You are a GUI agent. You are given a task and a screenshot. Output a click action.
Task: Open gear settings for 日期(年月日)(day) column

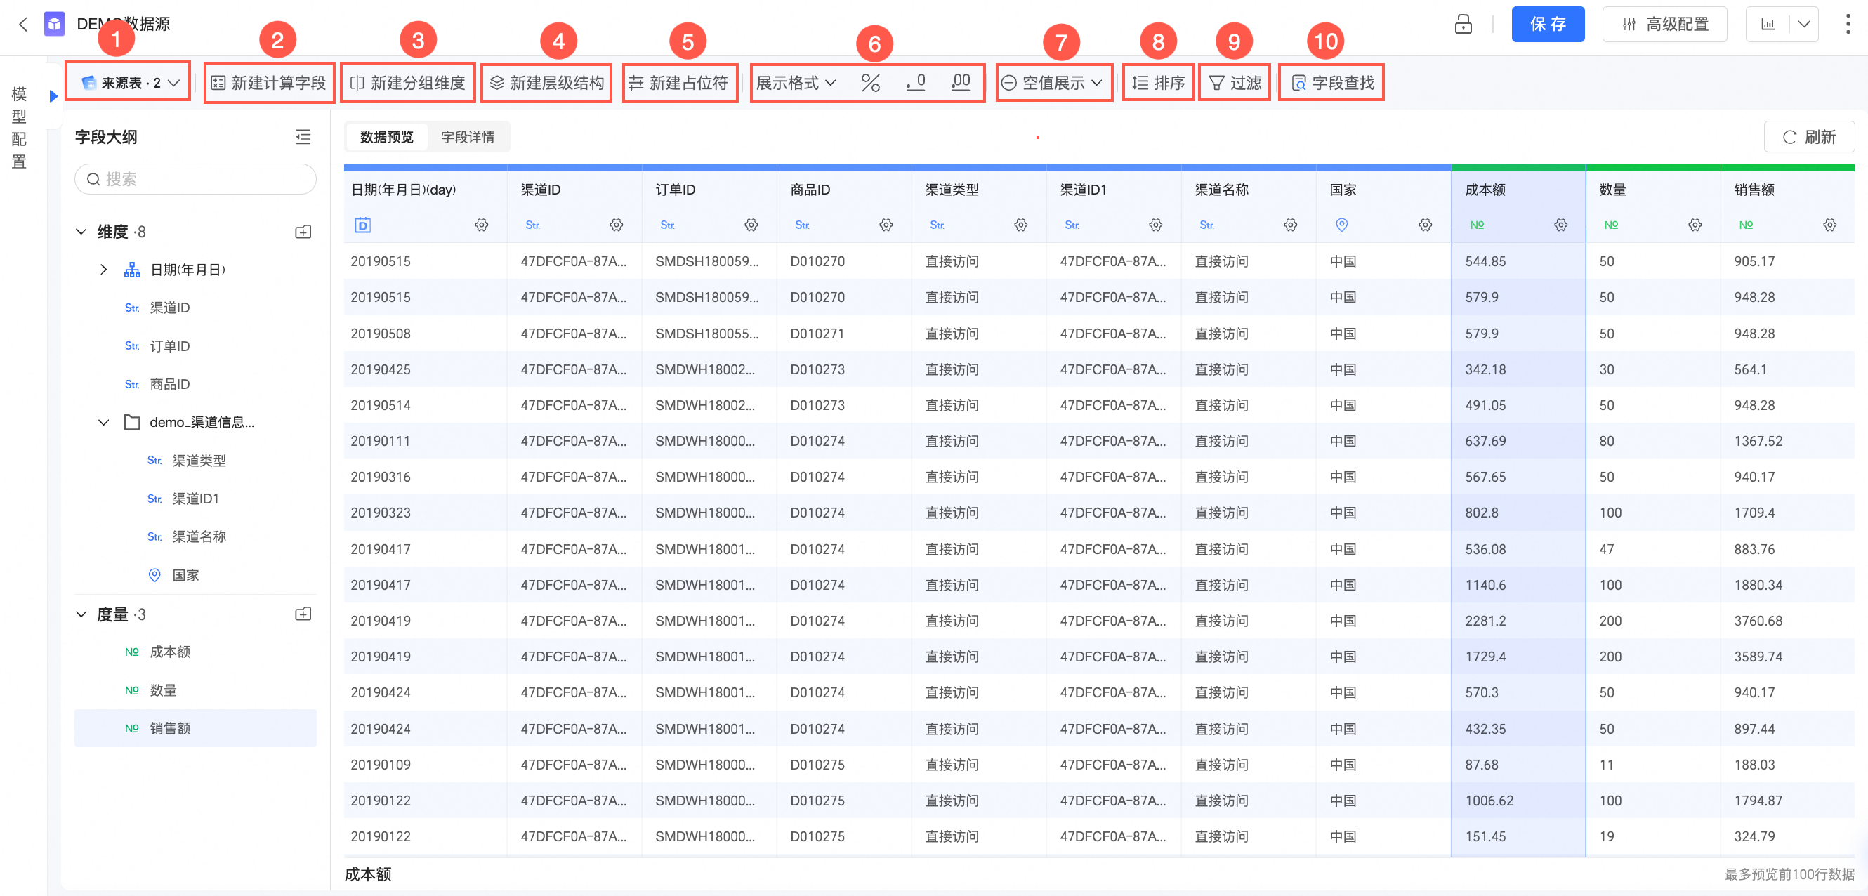click(482, 225)
